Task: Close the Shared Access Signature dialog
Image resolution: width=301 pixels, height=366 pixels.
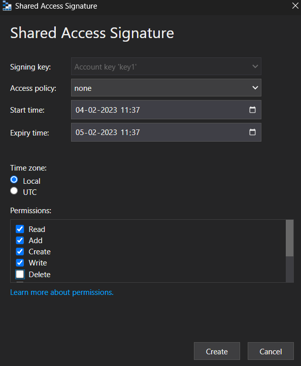Action: point(295,6)
